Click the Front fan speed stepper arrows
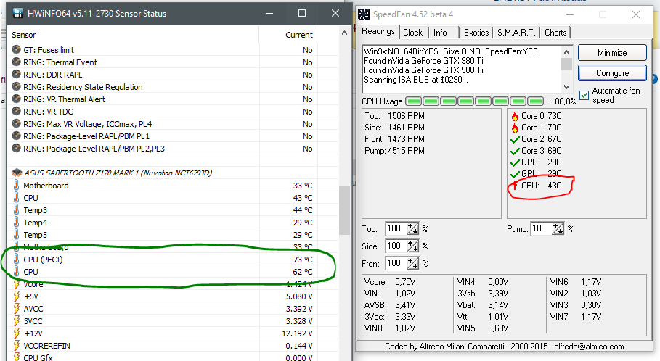This screenshot has width=660, height=361. click(412, 263)
